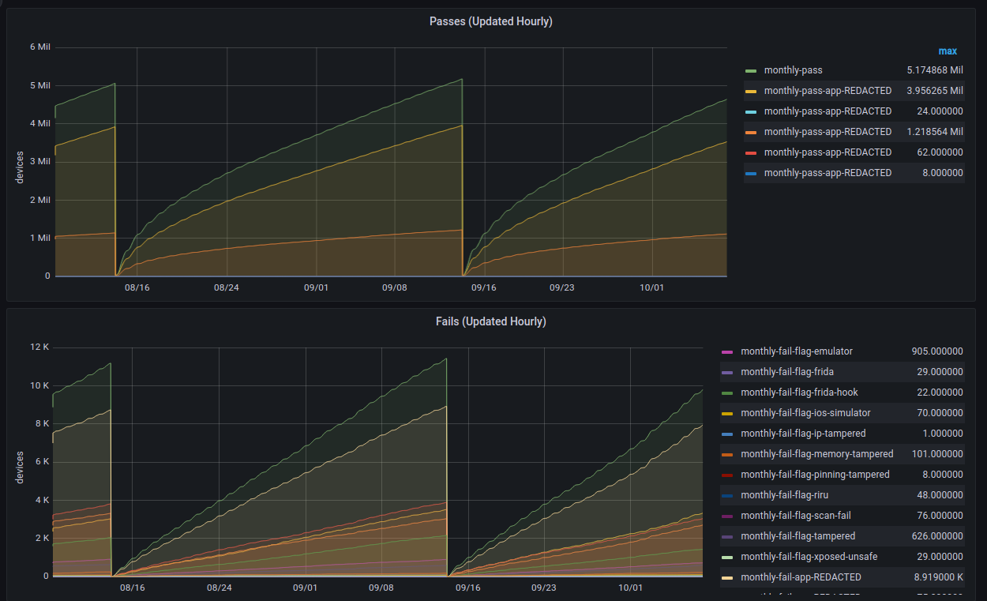
Task: Open the Passes panel title menu
Action: [490, 21]
